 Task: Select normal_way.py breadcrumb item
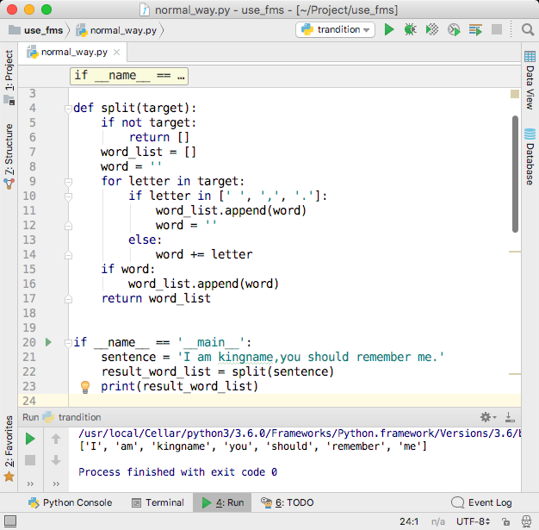[x=116, y=30]
